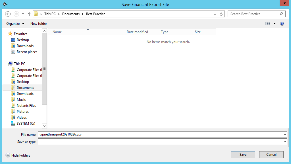Viewport: 291px width, 164px height.
Task: Click the This PC computer icon
Action: point(10,63)
